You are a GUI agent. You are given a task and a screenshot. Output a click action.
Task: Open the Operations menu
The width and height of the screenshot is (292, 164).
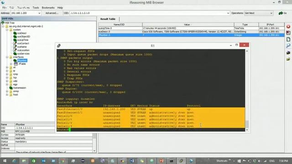(23, 8)
